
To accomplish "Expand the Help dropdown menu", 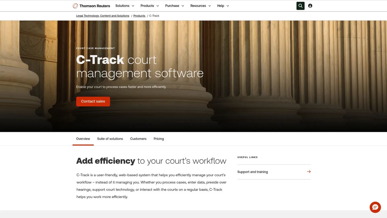I will pyautogui.click(x=223, y=6).
